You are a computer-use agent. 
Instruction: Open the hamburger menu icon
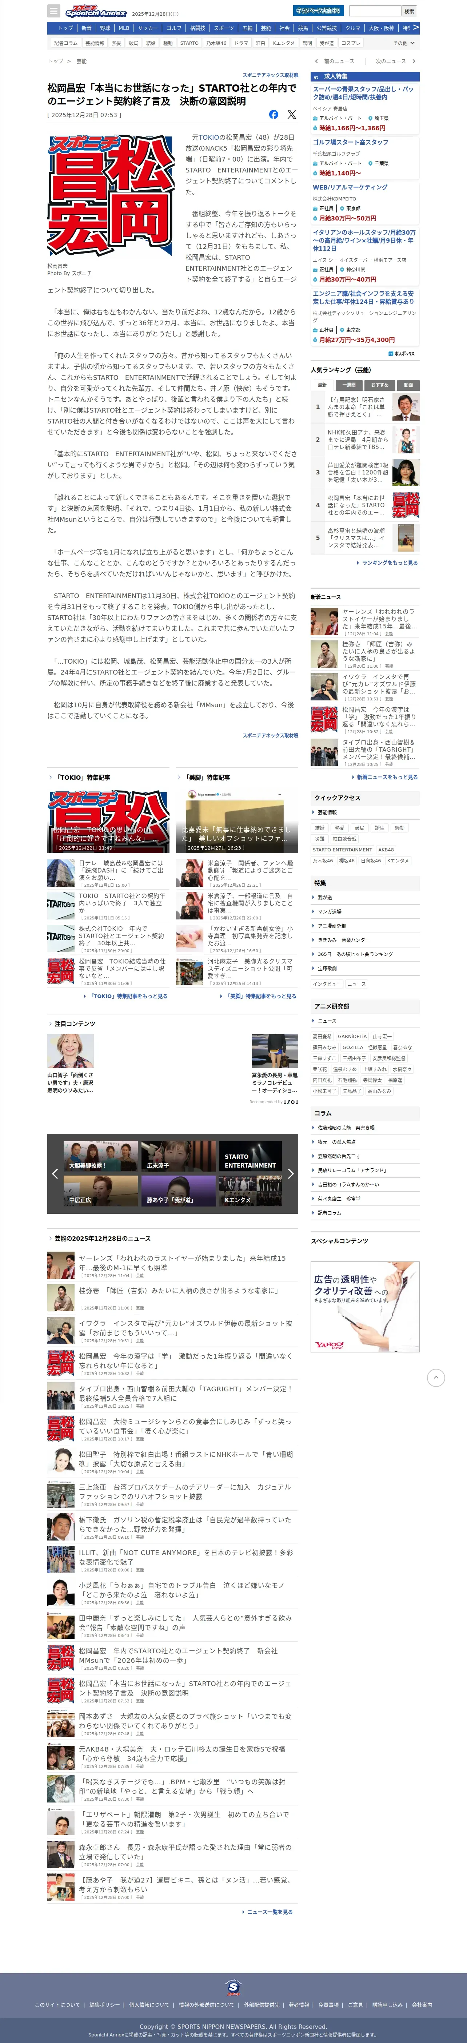(54, 11)
